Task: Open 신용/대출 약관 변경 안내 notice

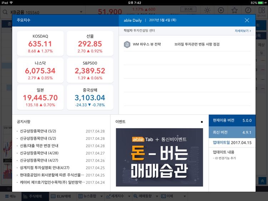Action: pyautogui.click(x=61, y=146)
